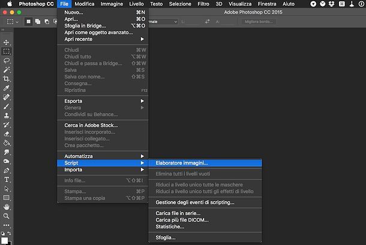Click the Dropbox menu bar icon
This screenshot has height=245, width=366.
pos(331,4)
